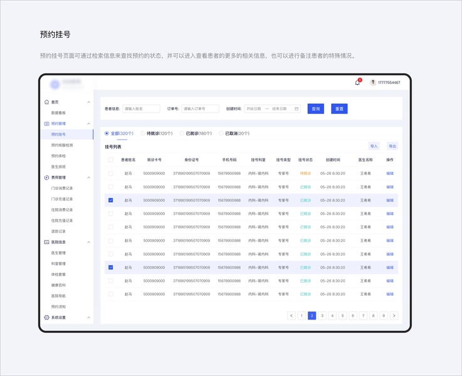Viewport: 462px width, 376px height.
Task: Toggle the 系统设置 section chevron
Action: [x=88, y=317]
